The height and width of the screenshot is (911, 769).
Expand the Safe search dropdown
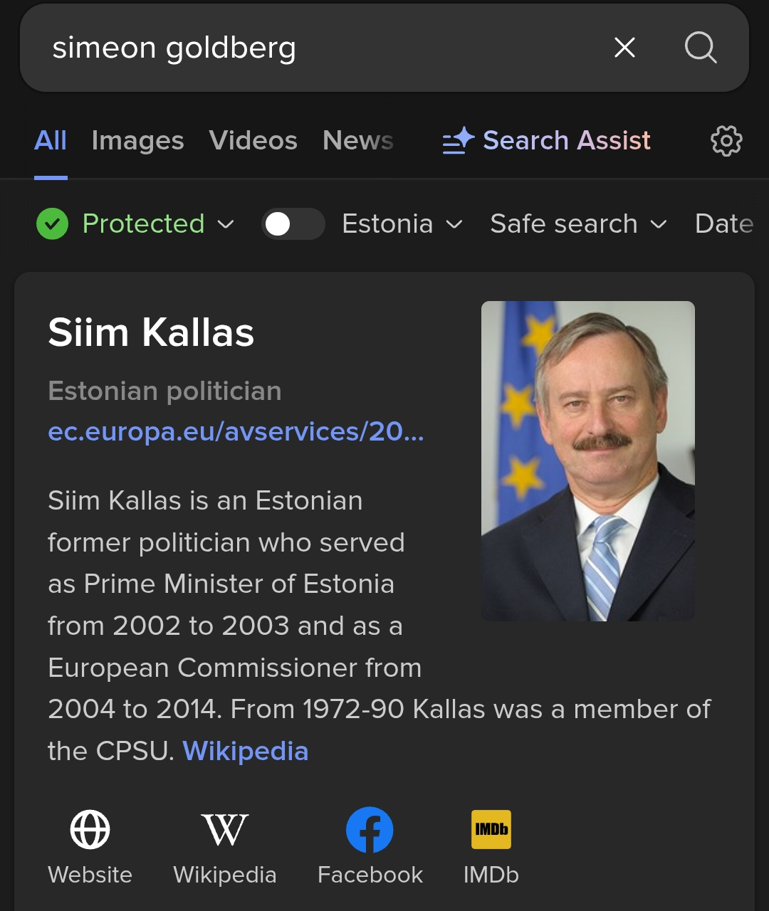(578, 224)
